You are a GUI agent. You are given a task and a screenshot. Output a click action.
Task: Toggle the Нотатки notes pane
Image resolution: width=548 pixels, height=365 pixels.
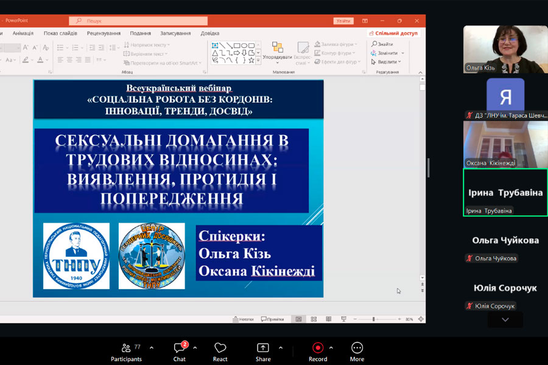click(x=244, y=319)
